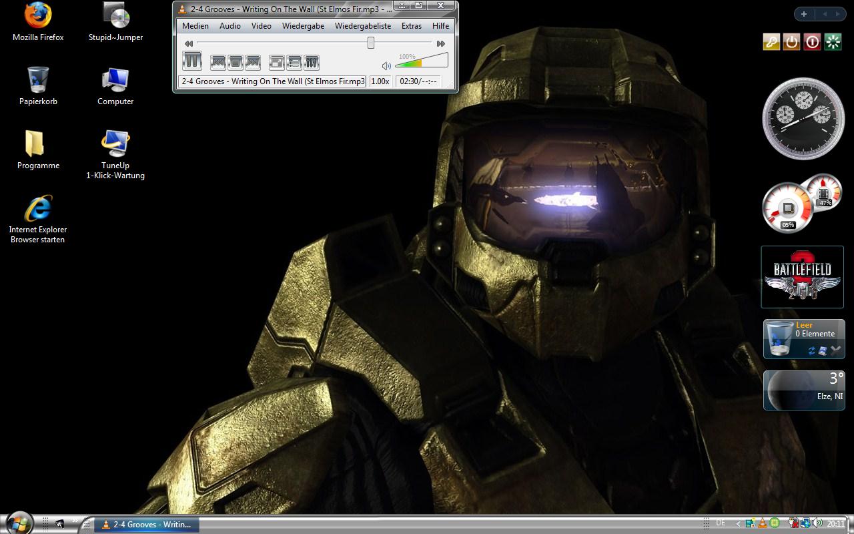This screenshot has height=534, width=854.
Task: Toggle fullscreen view button in VLC
Action: (x=276, y=63)
